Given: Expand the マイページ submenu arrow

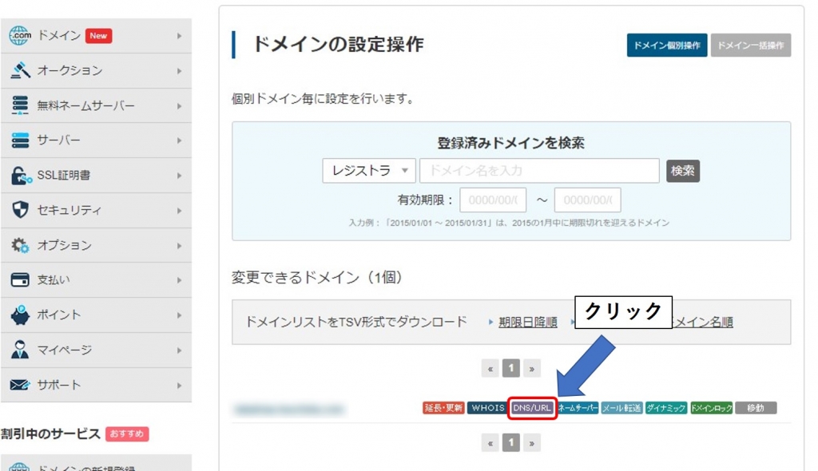Looking at the screenshot, I should 179,350.
